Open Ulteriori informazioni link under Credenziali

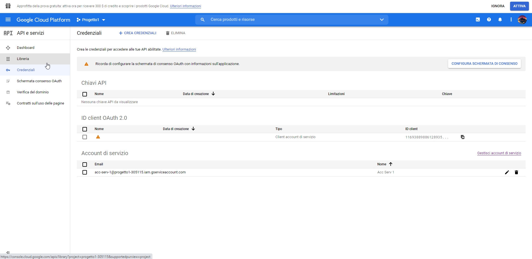(x=179, y=49)
